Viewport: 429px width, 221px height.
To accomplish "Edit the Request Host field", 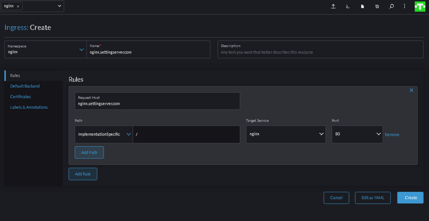I will click(158, 101).
